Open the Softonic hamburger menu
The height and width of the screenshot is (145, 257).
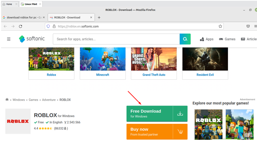click(9, 39)
